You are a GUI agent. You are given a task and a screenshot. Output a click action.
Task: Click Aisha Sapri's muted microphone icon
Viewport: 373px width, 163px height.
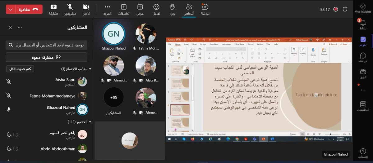(9, 82)
